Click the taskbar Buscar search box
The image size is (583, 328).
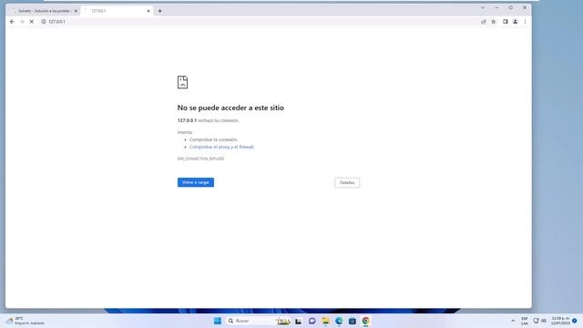coord(258,321)
